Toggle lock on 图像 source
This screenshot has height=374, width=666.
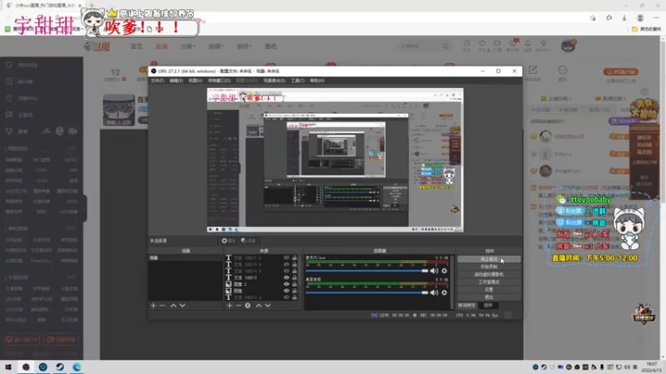tap(295, 291)
